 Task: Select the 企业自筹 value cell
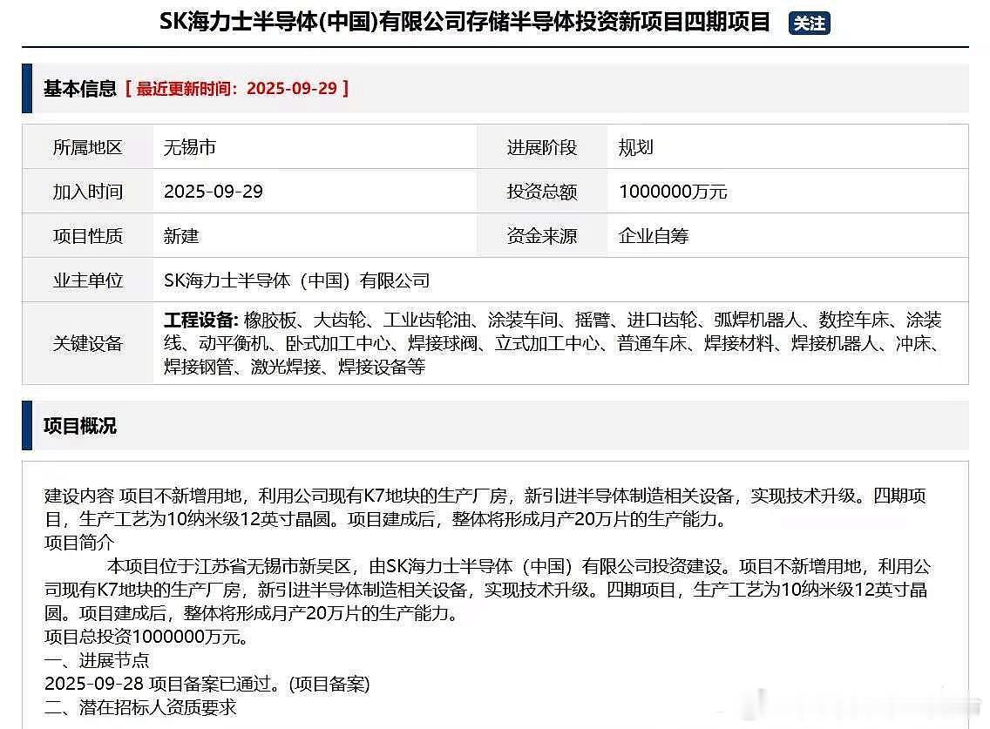[x=787, y=235]
